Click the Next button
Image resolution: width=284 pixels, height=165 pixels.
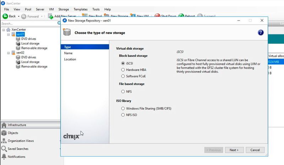pos(234,150)
